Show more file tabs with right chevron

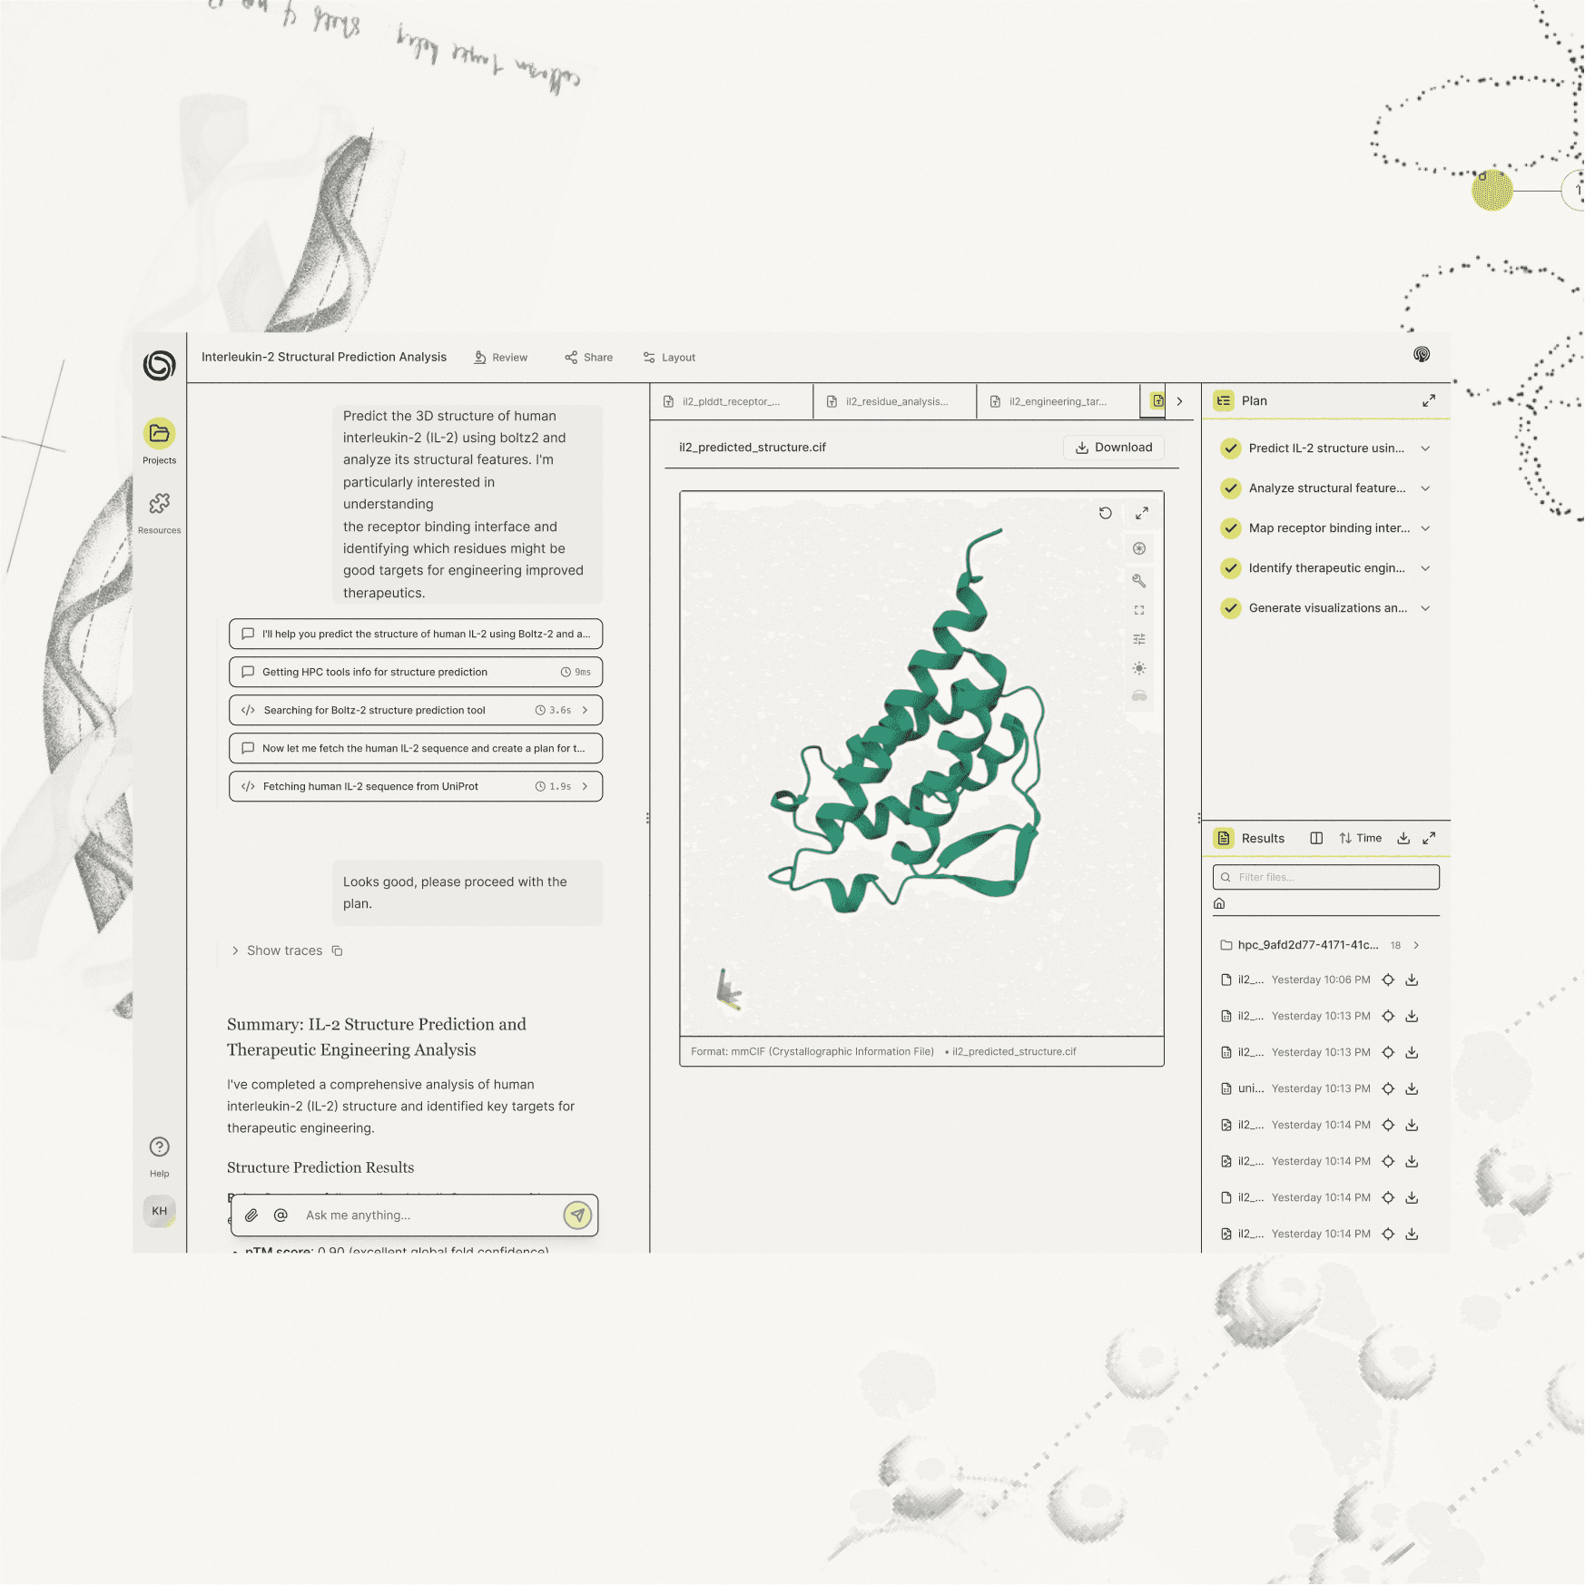click(x=1179, y=401)
